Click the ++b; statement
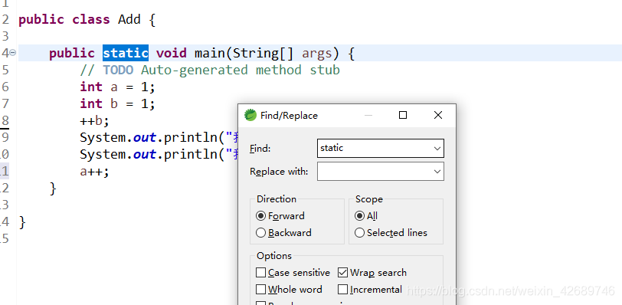The height and width of the screenshot is (305, 622). coord(94,120)
